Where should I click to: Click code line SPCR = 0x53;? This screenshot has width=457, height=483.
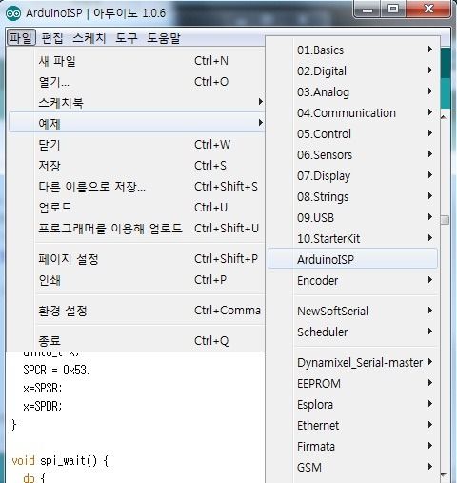[57, 370]
